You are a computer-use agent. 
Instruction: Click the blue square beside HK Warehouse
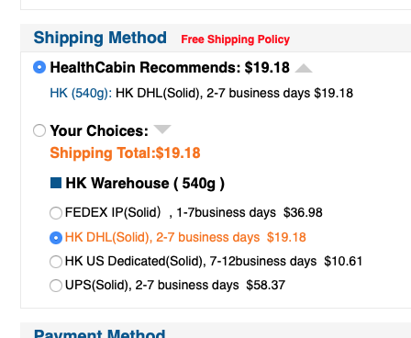pos(56,183)
